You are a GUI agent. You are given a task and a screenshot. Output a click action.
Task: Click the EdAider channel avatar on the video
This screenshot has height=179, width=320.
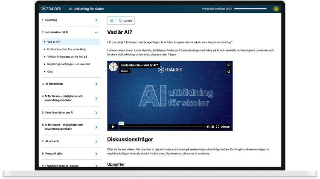click(x=113, y=67)
